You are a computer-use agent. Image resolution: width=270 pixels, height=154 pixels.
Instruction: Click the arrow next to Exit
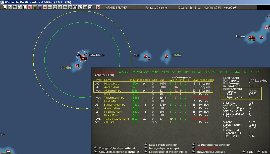pyautogui.click(x=259, y=151)
